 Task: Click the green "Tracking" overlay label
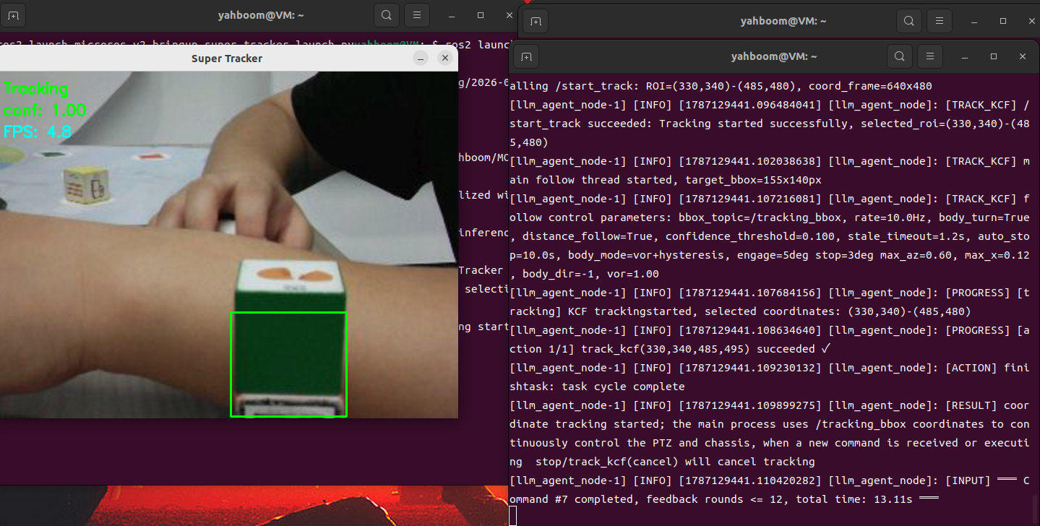[x=35, y=90]
